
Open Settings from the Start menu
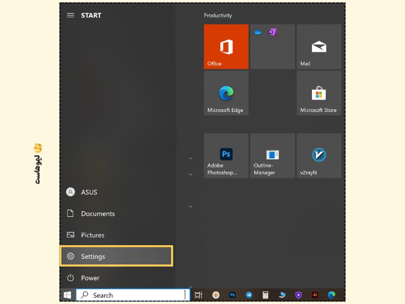(116, 256)
